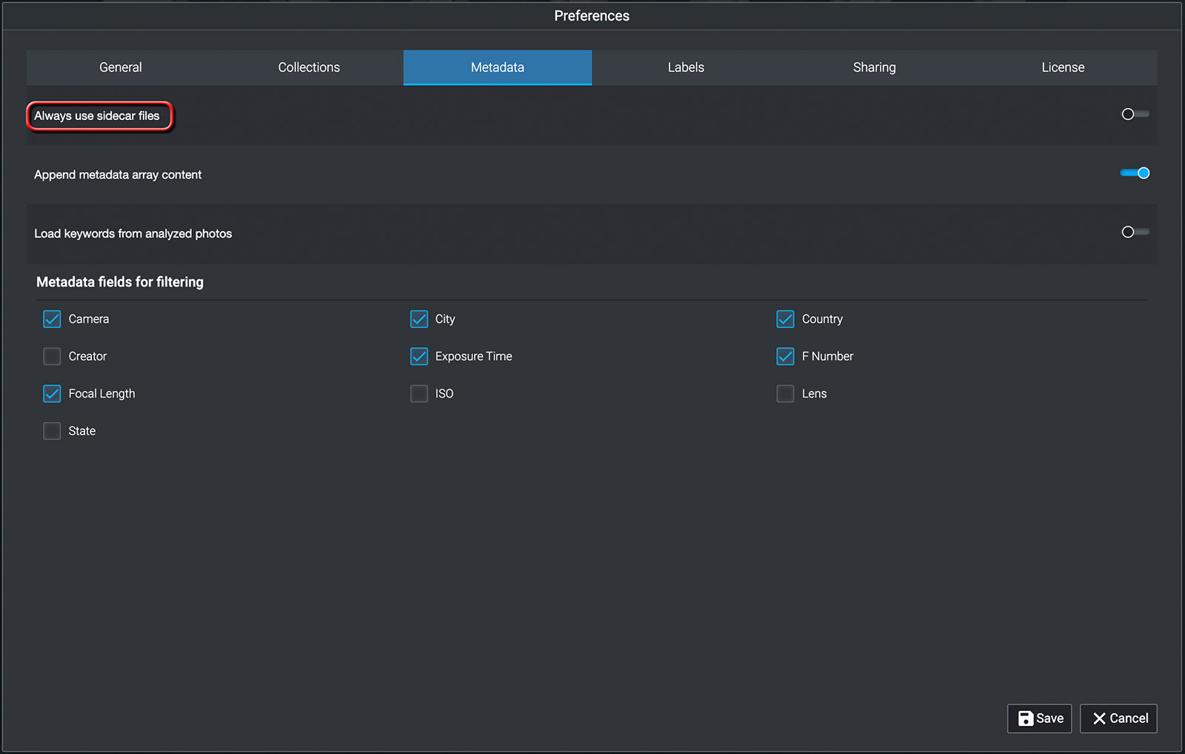This screenshot has width=1185, height=754.
Task: Uncheck the City filter field
Action: 419,319
